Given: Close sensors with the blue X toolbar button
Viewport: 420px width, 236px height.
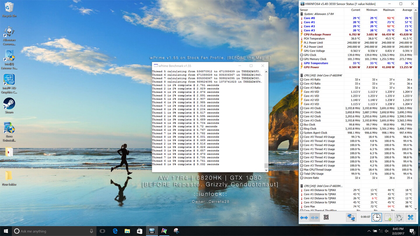Looking at the screenshot, I should click(410, 217).
